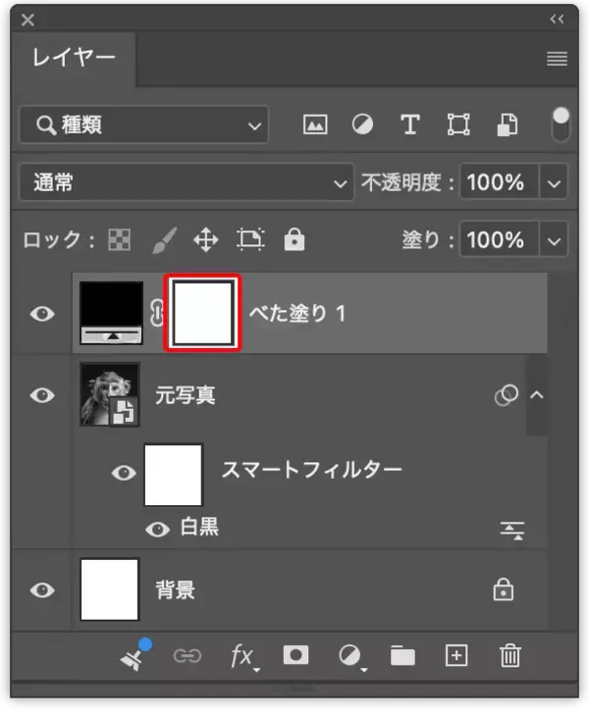
Task: Click the 塗り 100% fill value field
Action: tap(500, 239)
